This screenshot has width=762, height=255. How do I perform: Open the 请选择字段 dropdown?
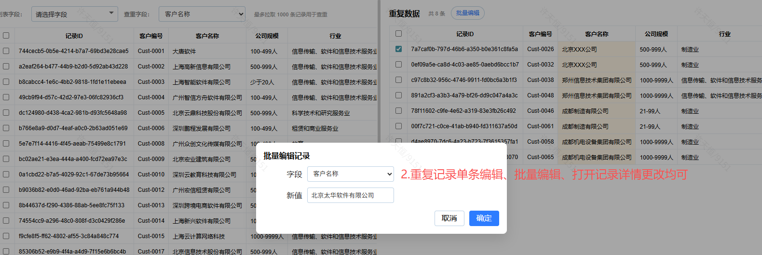click(x=74, y=14)
